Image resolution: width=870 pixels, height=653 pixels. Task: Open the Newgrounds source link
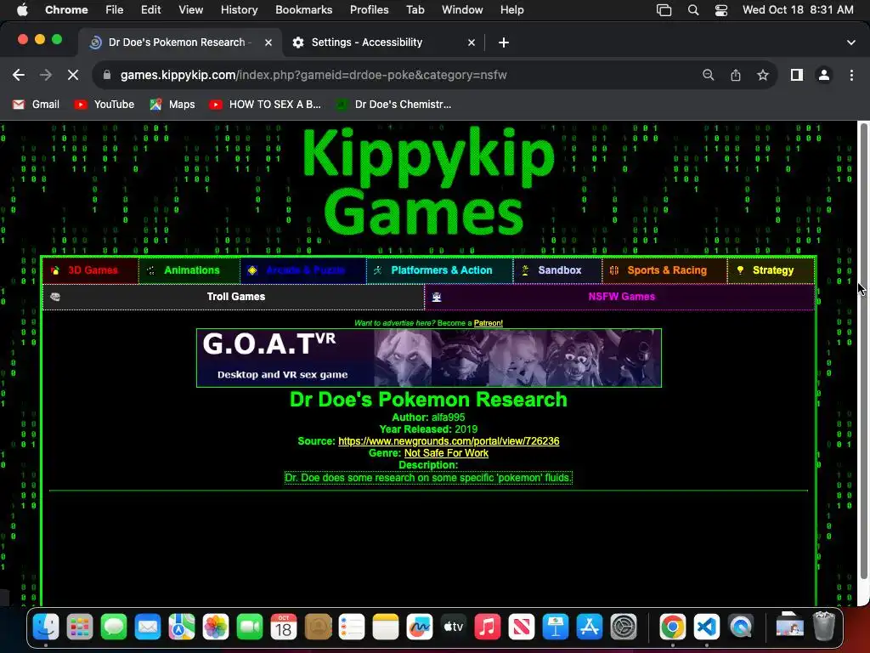(449, 441)
